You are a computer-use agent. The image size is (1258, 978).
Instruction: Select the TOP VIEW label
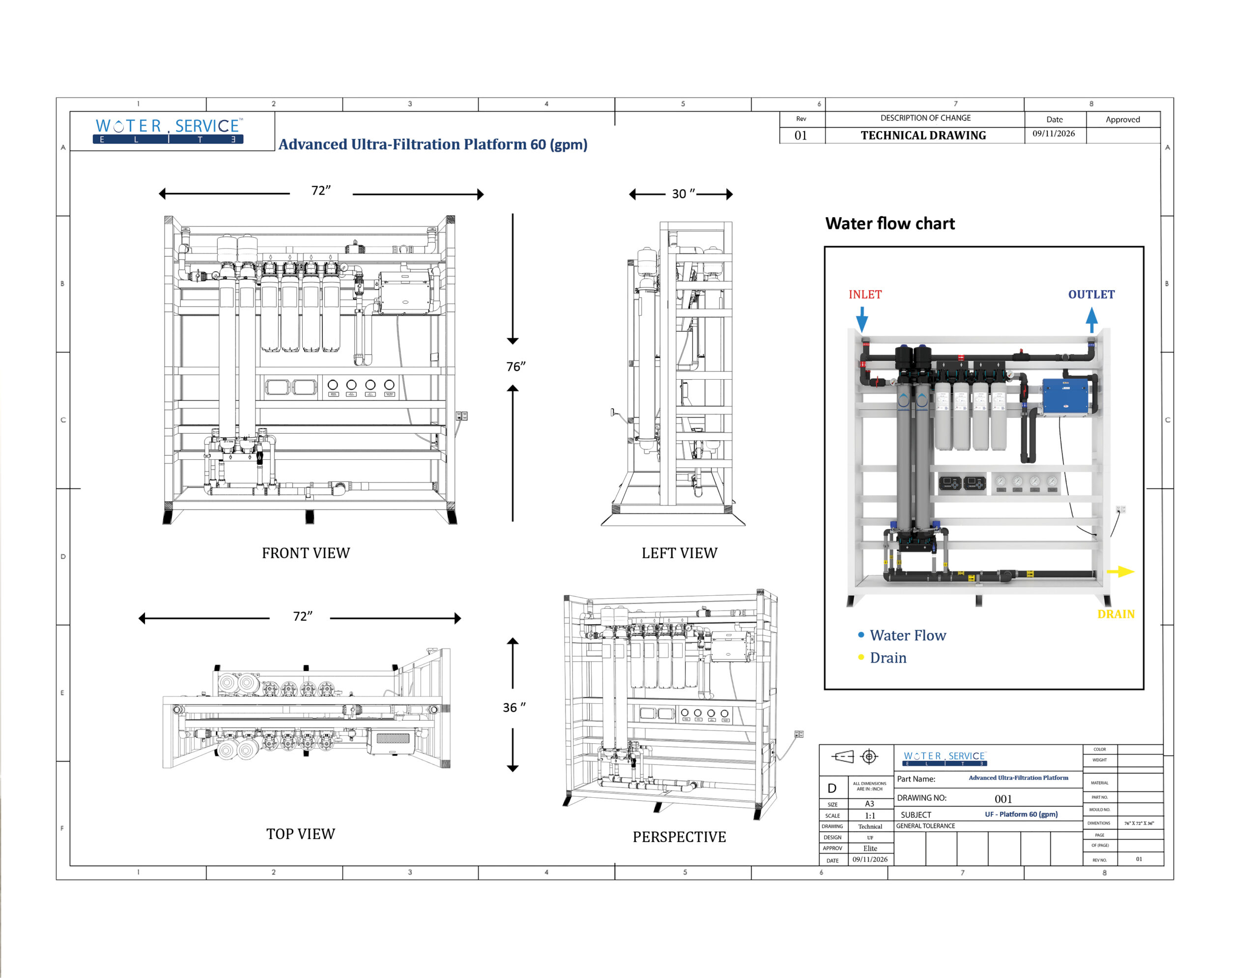click(x=301, y=834)
